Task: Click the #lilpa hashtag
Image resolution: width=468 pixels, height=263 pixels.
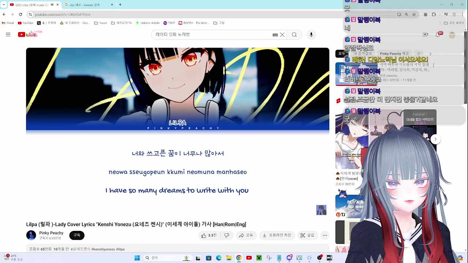Action: click(120, 249)
